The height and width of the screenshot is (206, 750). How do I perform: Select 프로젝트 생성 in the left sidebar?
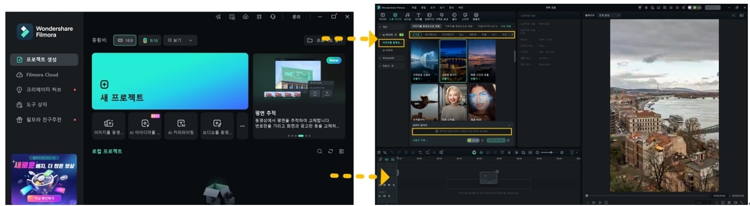(x=44, y=59)
